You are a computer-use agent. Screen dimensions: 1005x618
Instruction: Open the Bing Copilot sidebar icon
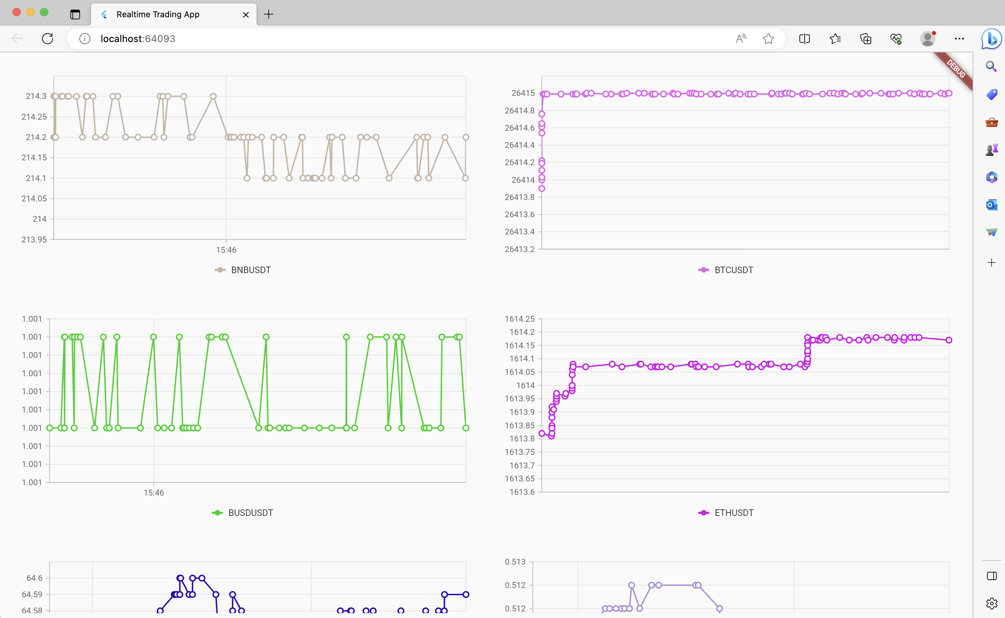[x=991, y=38]
